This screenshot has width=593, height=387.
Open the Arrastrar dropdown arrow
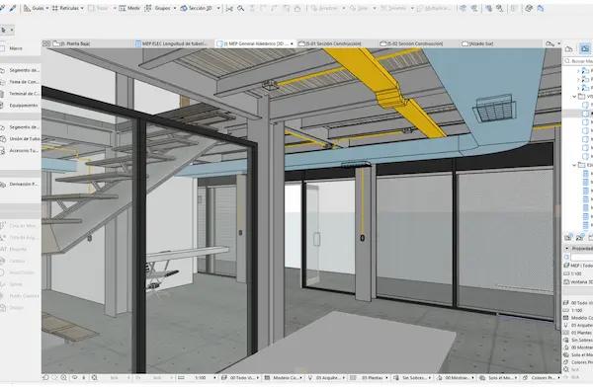[x=343, y=8]
